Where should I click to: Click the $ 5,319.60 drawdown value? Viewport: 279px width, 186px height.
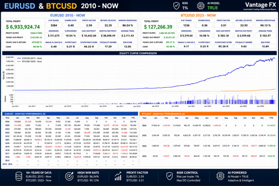click(x=186, y=36)
